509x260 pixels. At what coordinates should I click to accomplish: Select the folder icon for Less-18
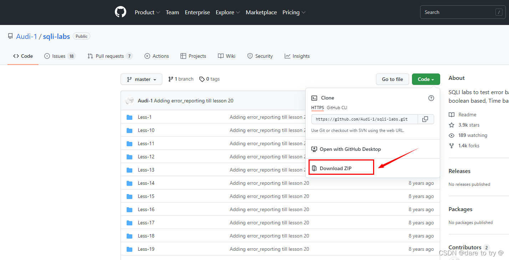pyautogui.click(x=129, y=236)
